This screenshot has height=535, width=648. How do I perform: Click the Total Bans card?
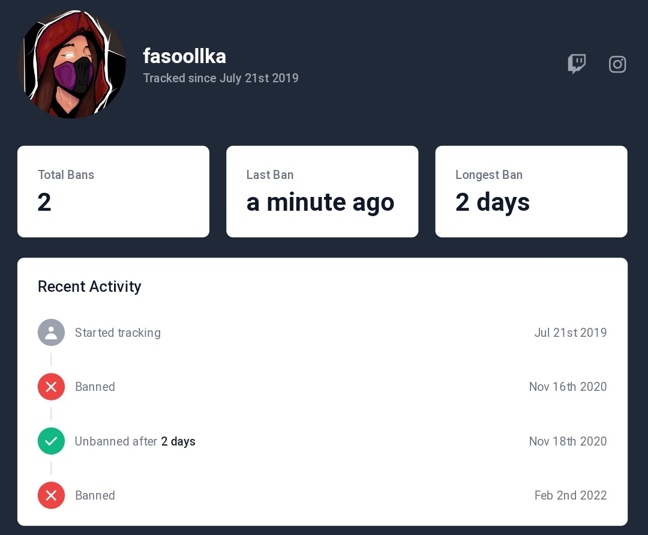coord(113,192)
